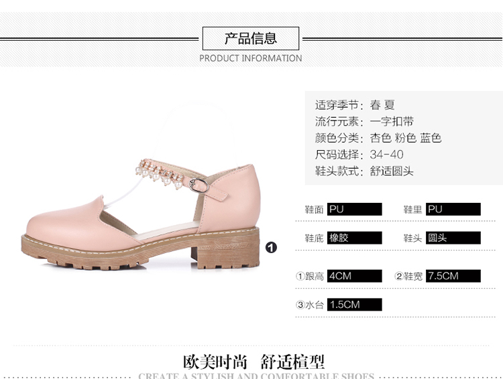Viewport: 503px width, 379px height.
Task: Click the 圆头 toe shape bar
Action: pos(453,238)
